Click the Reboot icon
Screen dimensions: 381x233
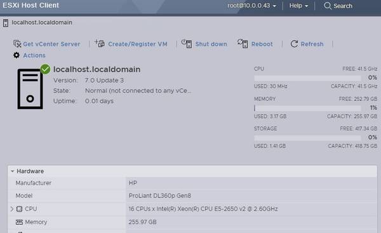click(243, 44)
